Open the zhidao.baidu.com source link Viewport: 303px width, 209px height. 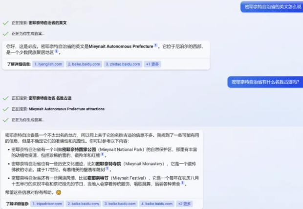123,64
